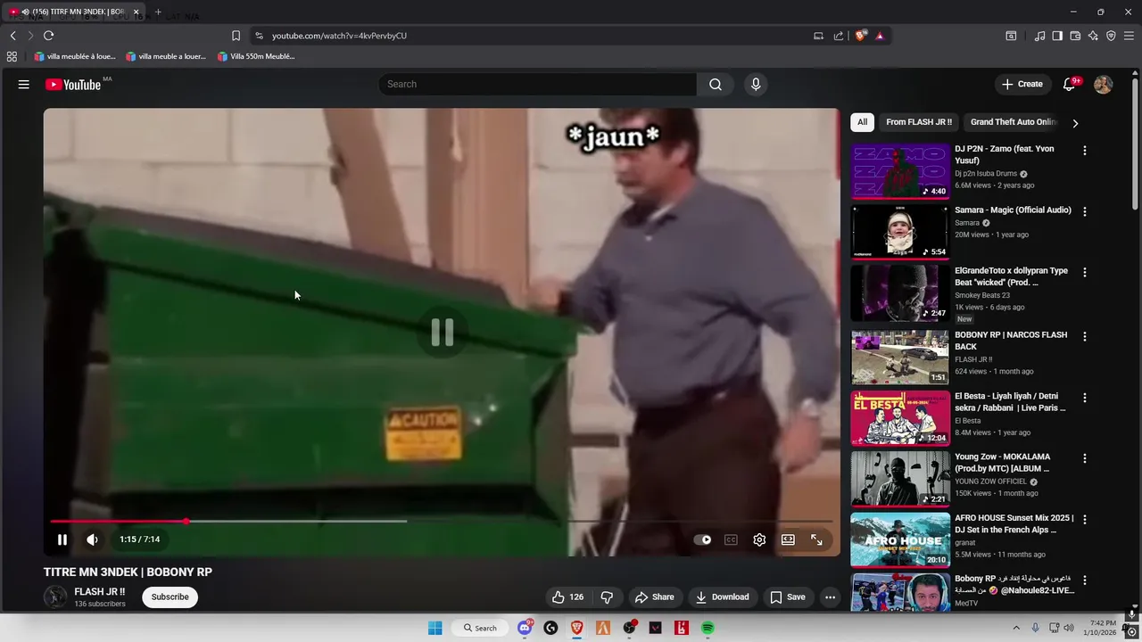Mute the video with the speaker icon
This screenshot has width=1142, height=642.
pyautogui.click(x=92, y=539)
